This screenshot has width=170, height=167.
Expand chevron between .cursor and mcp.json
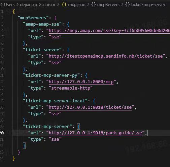tap(58, 5)
